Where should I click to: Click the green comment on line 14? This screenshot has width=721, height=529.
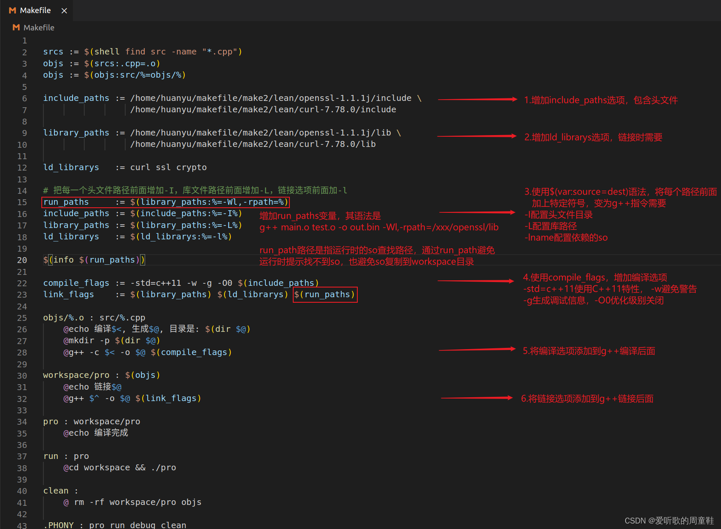point(195,190)
